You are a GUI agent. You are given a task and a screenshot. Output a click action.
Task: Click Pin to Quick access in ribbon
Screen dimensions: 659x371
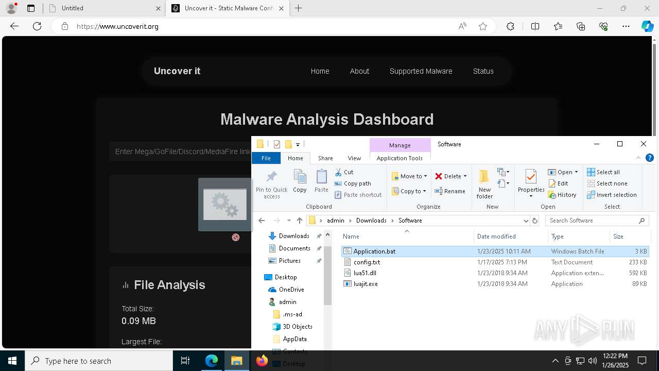pos(272,184)
